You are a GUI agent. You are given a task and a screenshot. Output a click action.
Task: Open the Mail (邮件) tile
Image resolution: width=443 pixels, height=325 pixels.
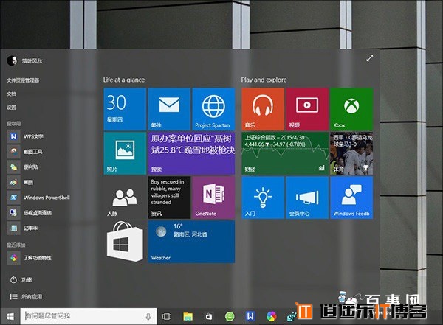click(169, 109)
